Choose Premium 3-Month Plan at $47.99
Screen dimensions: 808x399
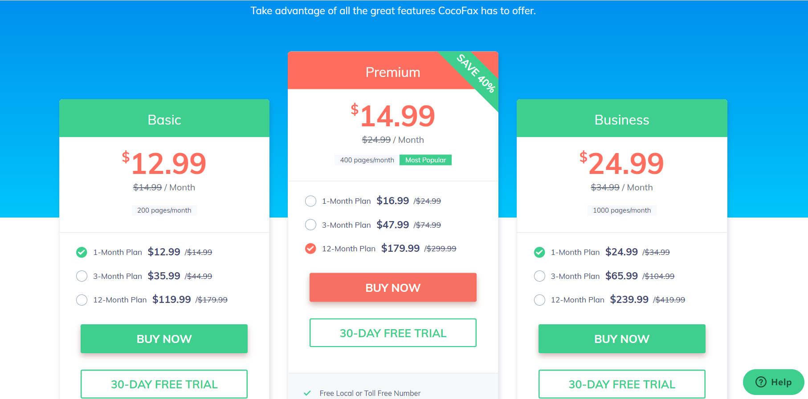310,225
